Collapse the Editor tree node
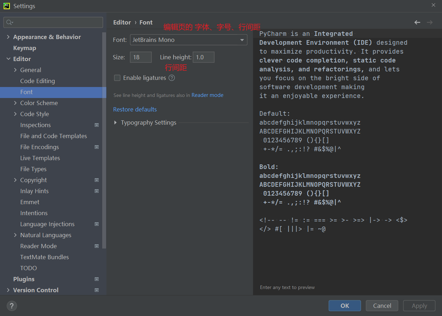Viewport: 442px width, 316px height. (8, 59)
